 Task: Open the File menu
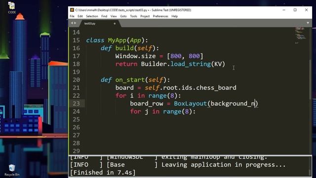pos(72,16)
